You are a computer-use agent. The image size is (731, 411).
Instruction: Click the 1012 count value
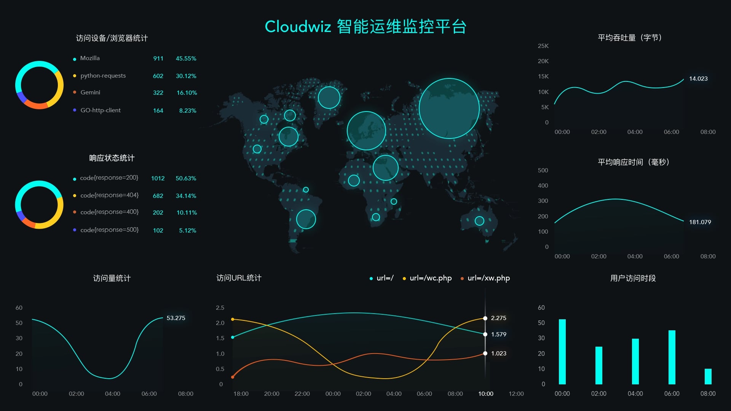[158, 178]
